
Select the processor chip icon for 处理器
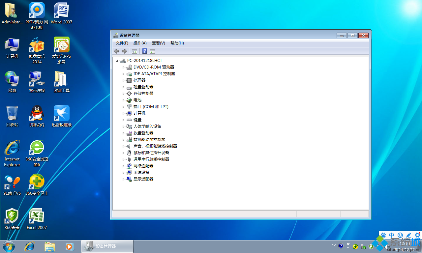[129, 80]
